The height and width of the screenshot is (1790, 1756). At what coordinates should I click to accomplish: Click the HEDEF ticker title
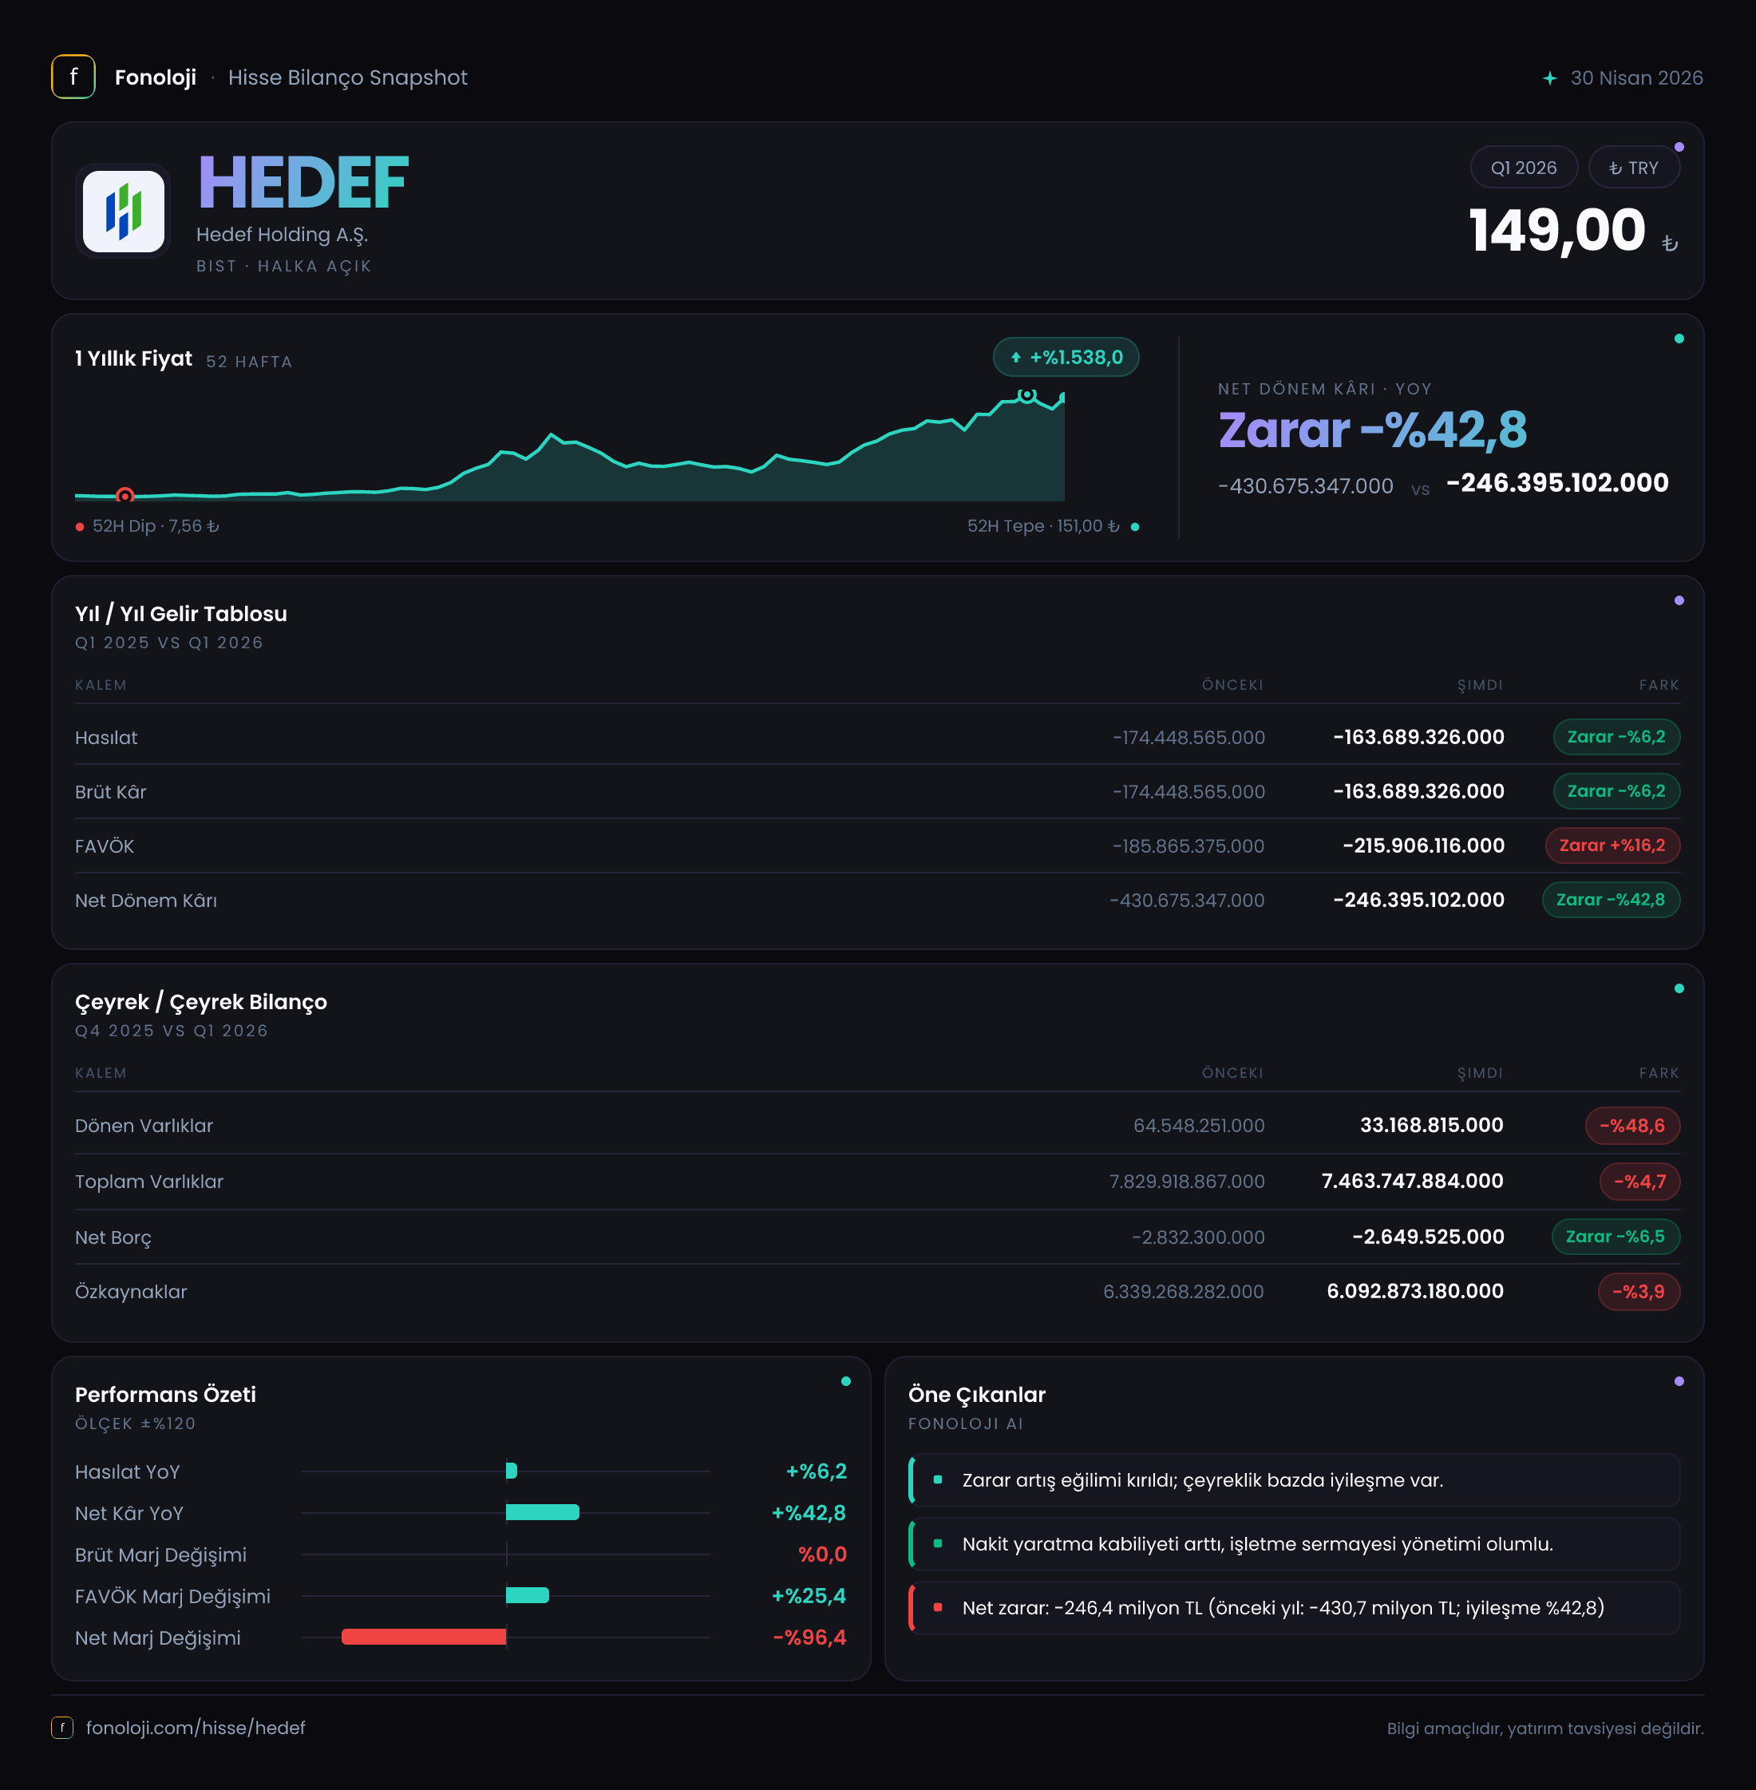point(303,183)
